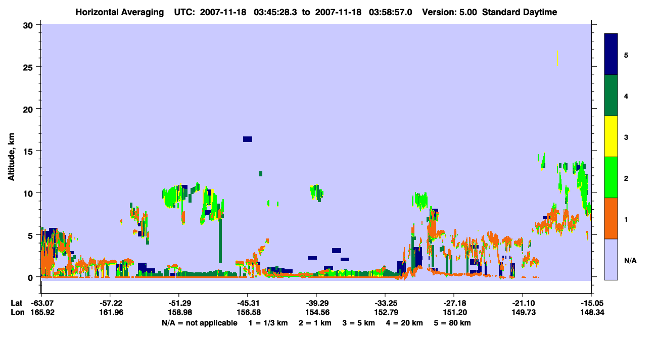Screen dimensions: 657x337
Task: Click the longitude value 156.58
Action: [248, 312]
